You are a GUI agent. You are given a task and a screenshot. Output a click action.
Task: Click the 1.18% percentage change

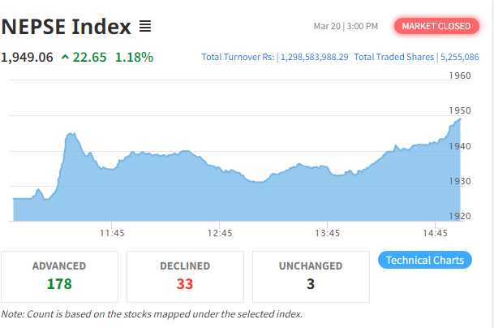(134, 58)
